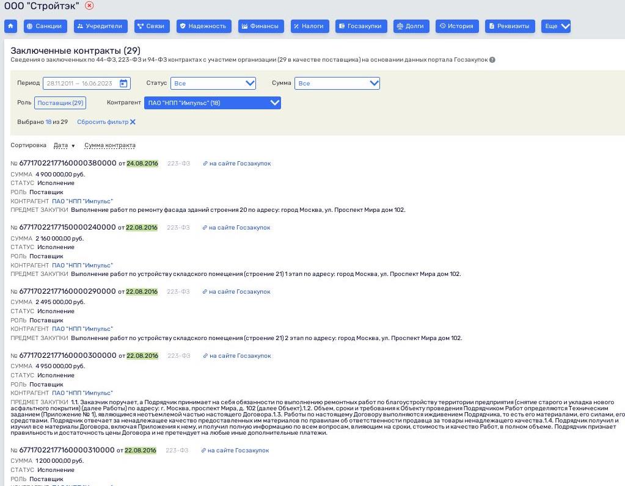
Task: Open Госзакупок link for contract 67717022177160000380000
Action: [237, 164]
